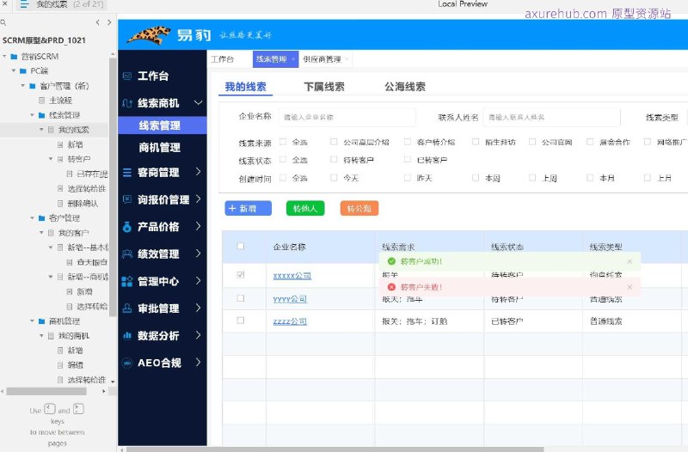Close the 线索管理 tab
The width and height of the screenshot is (688, 452).
[x=293, y=59]
